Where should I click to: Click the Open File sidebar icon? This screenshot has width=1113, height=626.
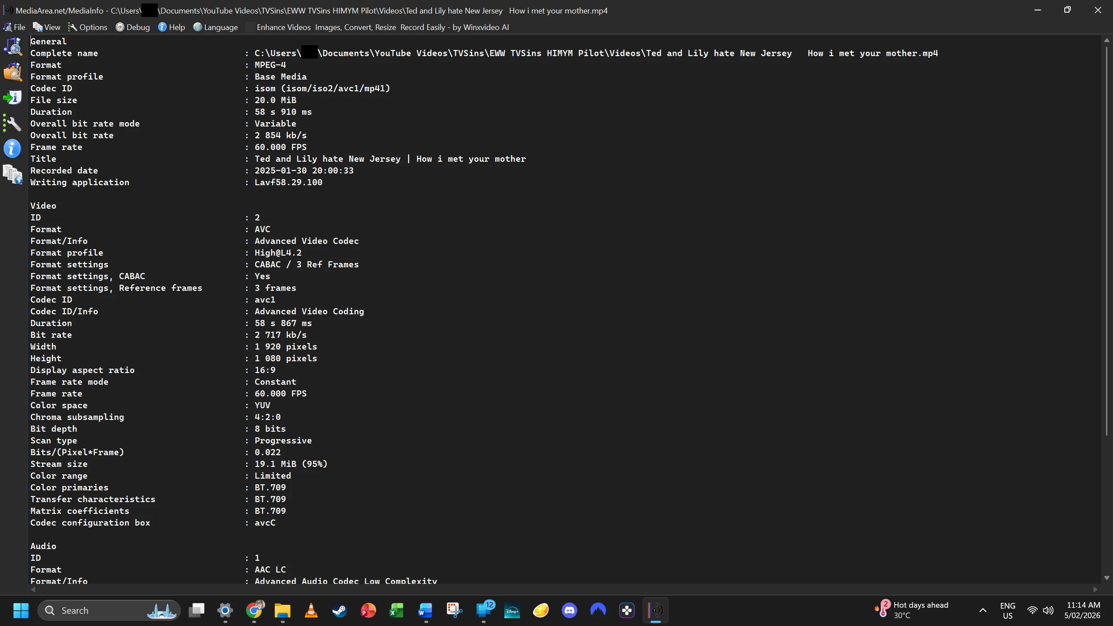click(13, 47)
